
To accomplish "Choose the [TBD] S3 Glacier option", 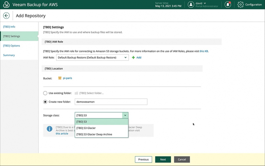I will 101,128.
